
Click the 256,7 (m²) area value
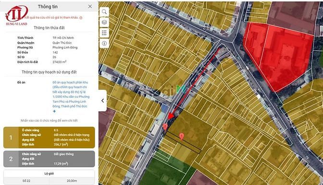pos(61,145)
